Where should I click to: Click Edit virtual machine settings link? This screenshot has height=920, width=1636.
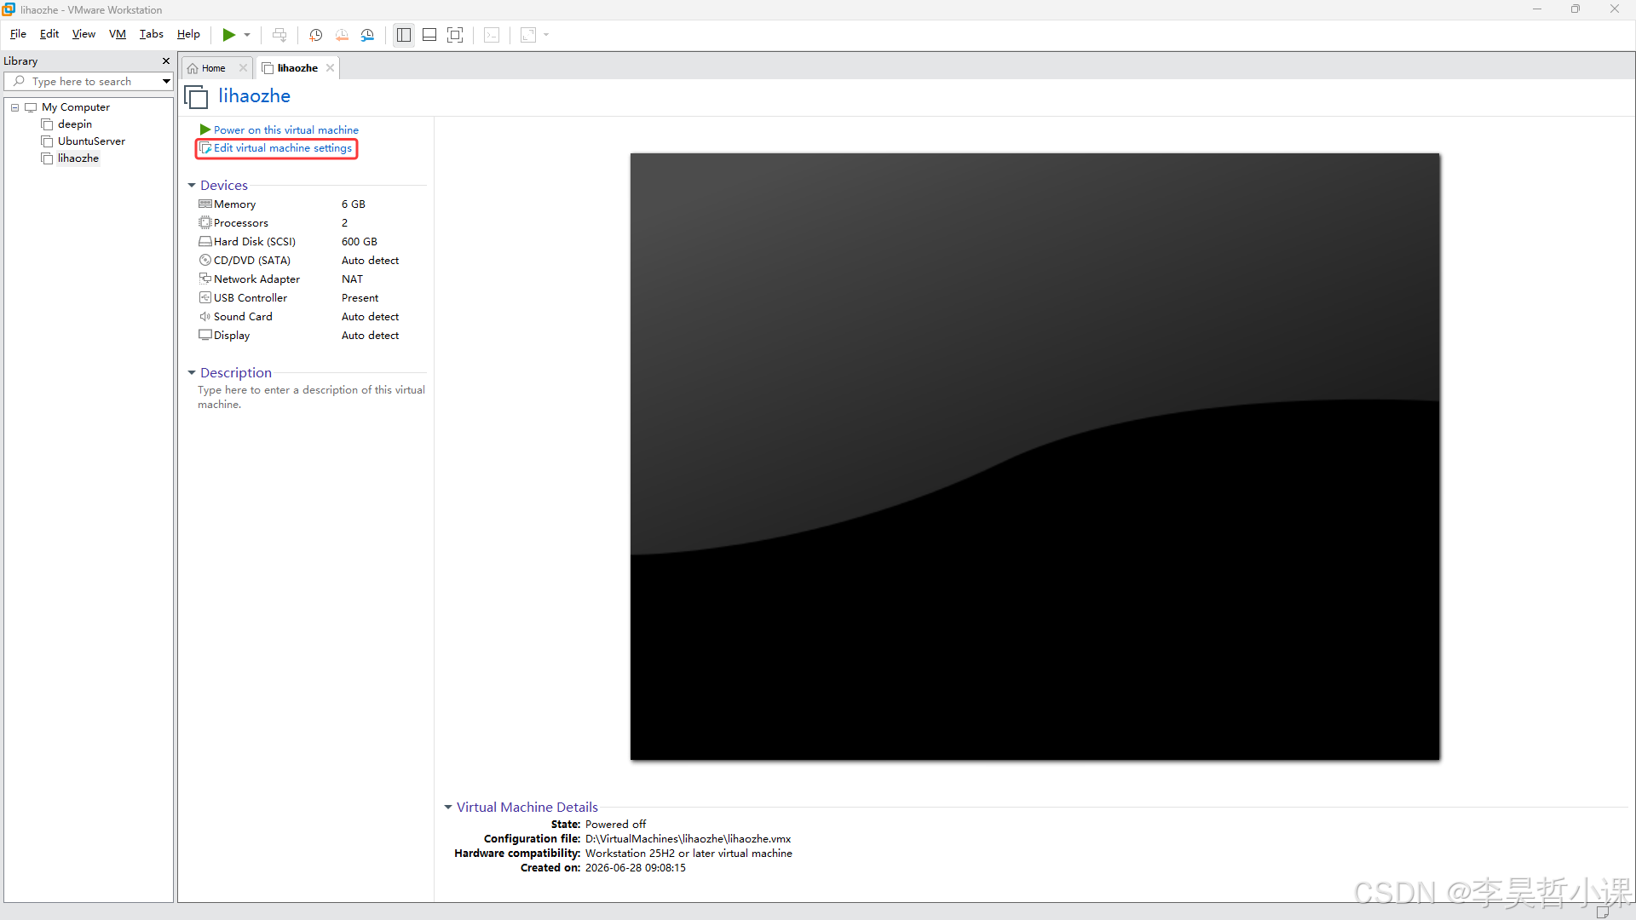(x=283, y=148)
